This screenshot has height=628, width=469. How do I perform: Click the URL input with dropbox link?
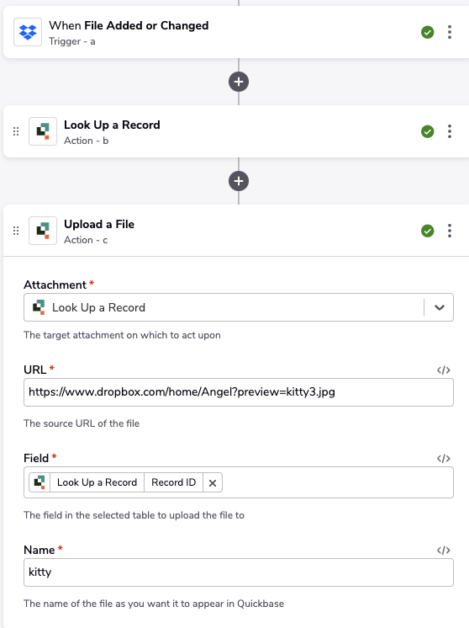point(239,392)
